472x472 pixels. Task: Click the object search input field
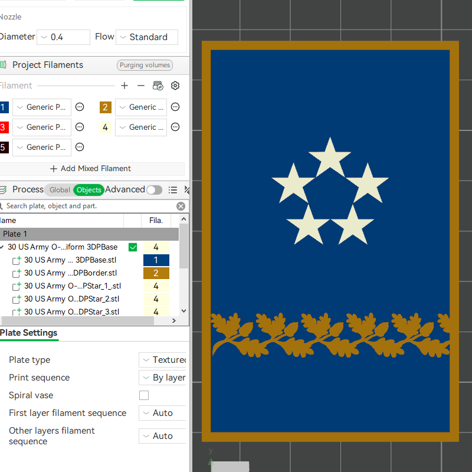(x=89, y=206)
